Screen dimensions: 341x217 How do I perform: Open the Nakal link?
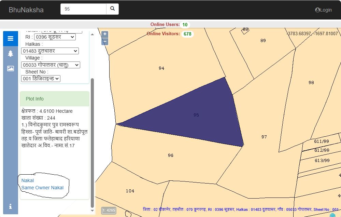click(x=28, y=180)
